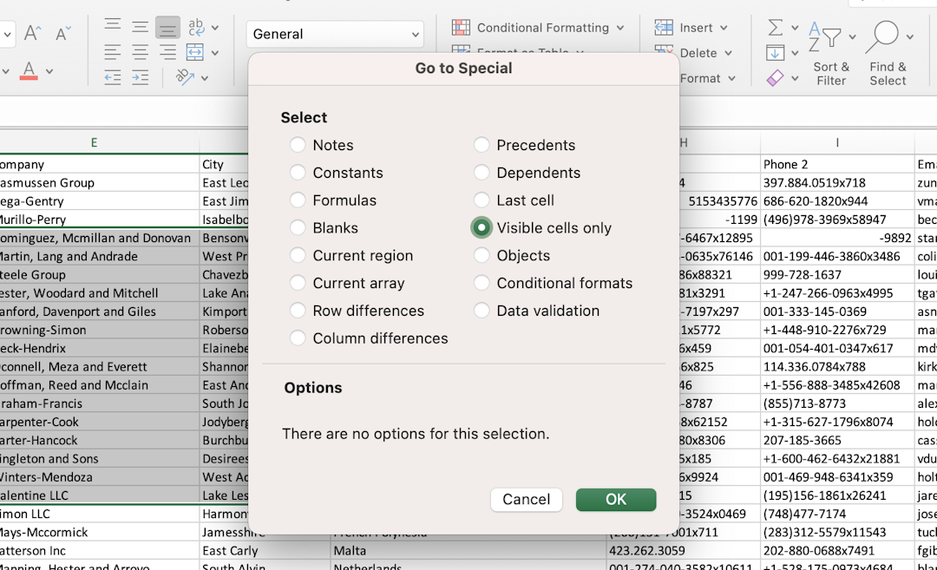Click the Merge & Center icon
937x570 pixels.
tap(193, 52)
